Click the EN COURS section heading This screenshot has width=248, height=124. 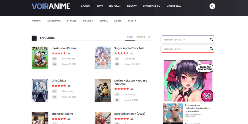(x=47, y=38)
